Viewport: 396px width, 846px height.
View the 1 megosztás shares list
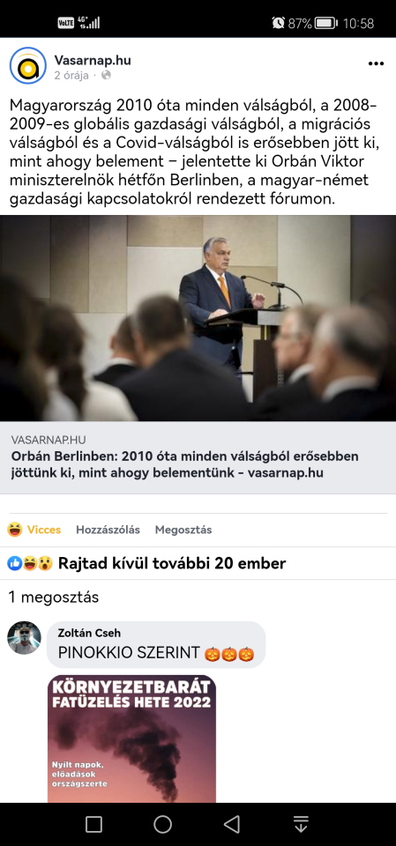pos(54,597)
